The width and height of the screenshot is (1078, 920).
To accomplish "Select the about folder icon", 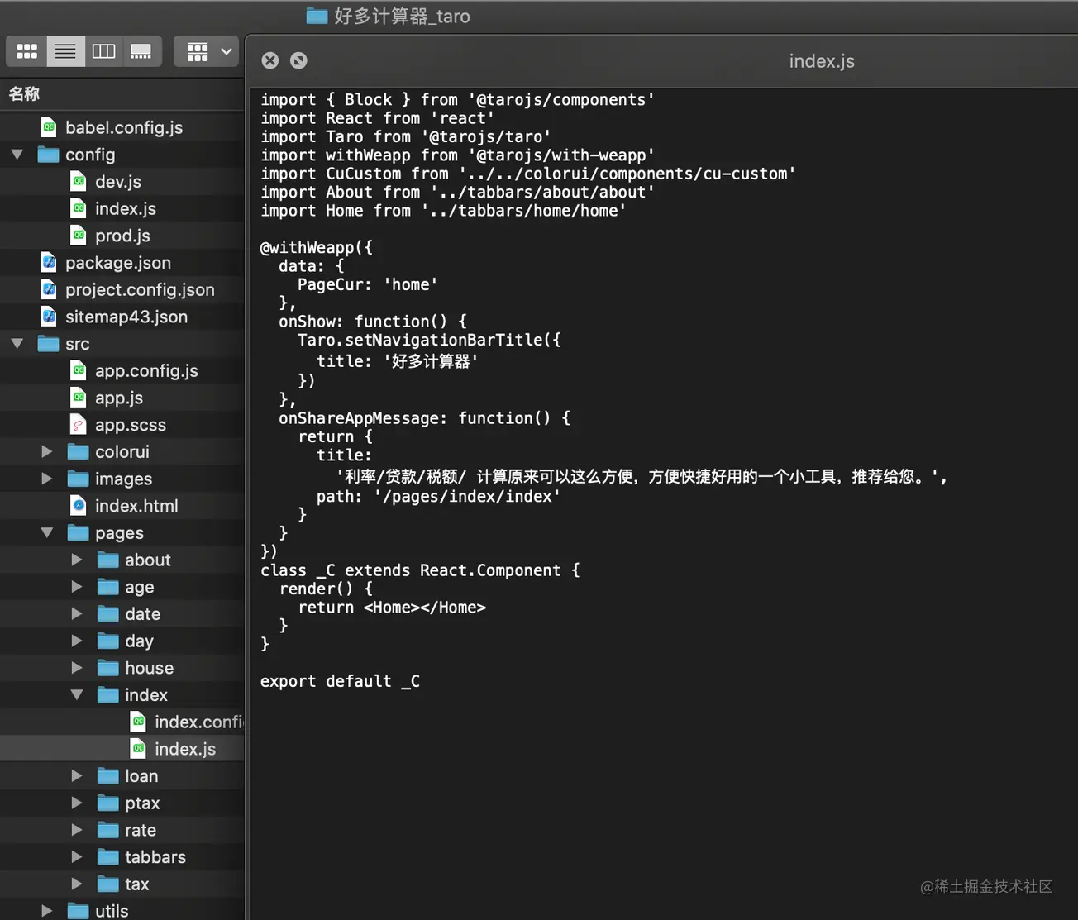I will point(108,560).
